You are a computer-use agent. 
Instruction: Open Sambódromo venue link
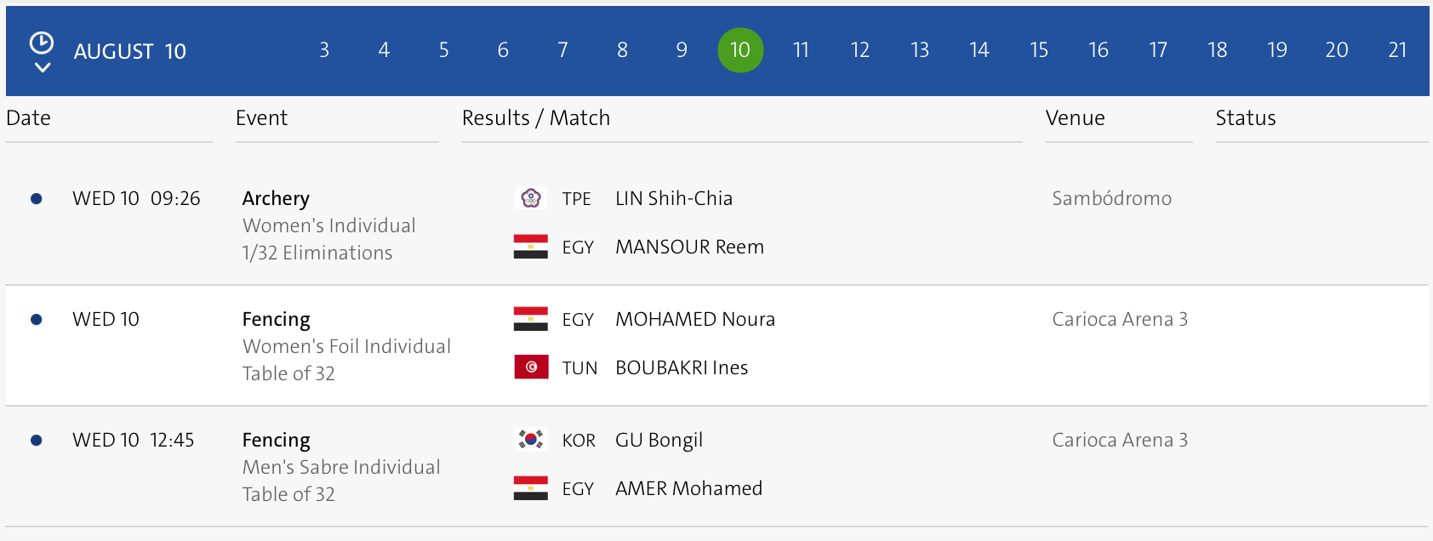click(1111, 198)
